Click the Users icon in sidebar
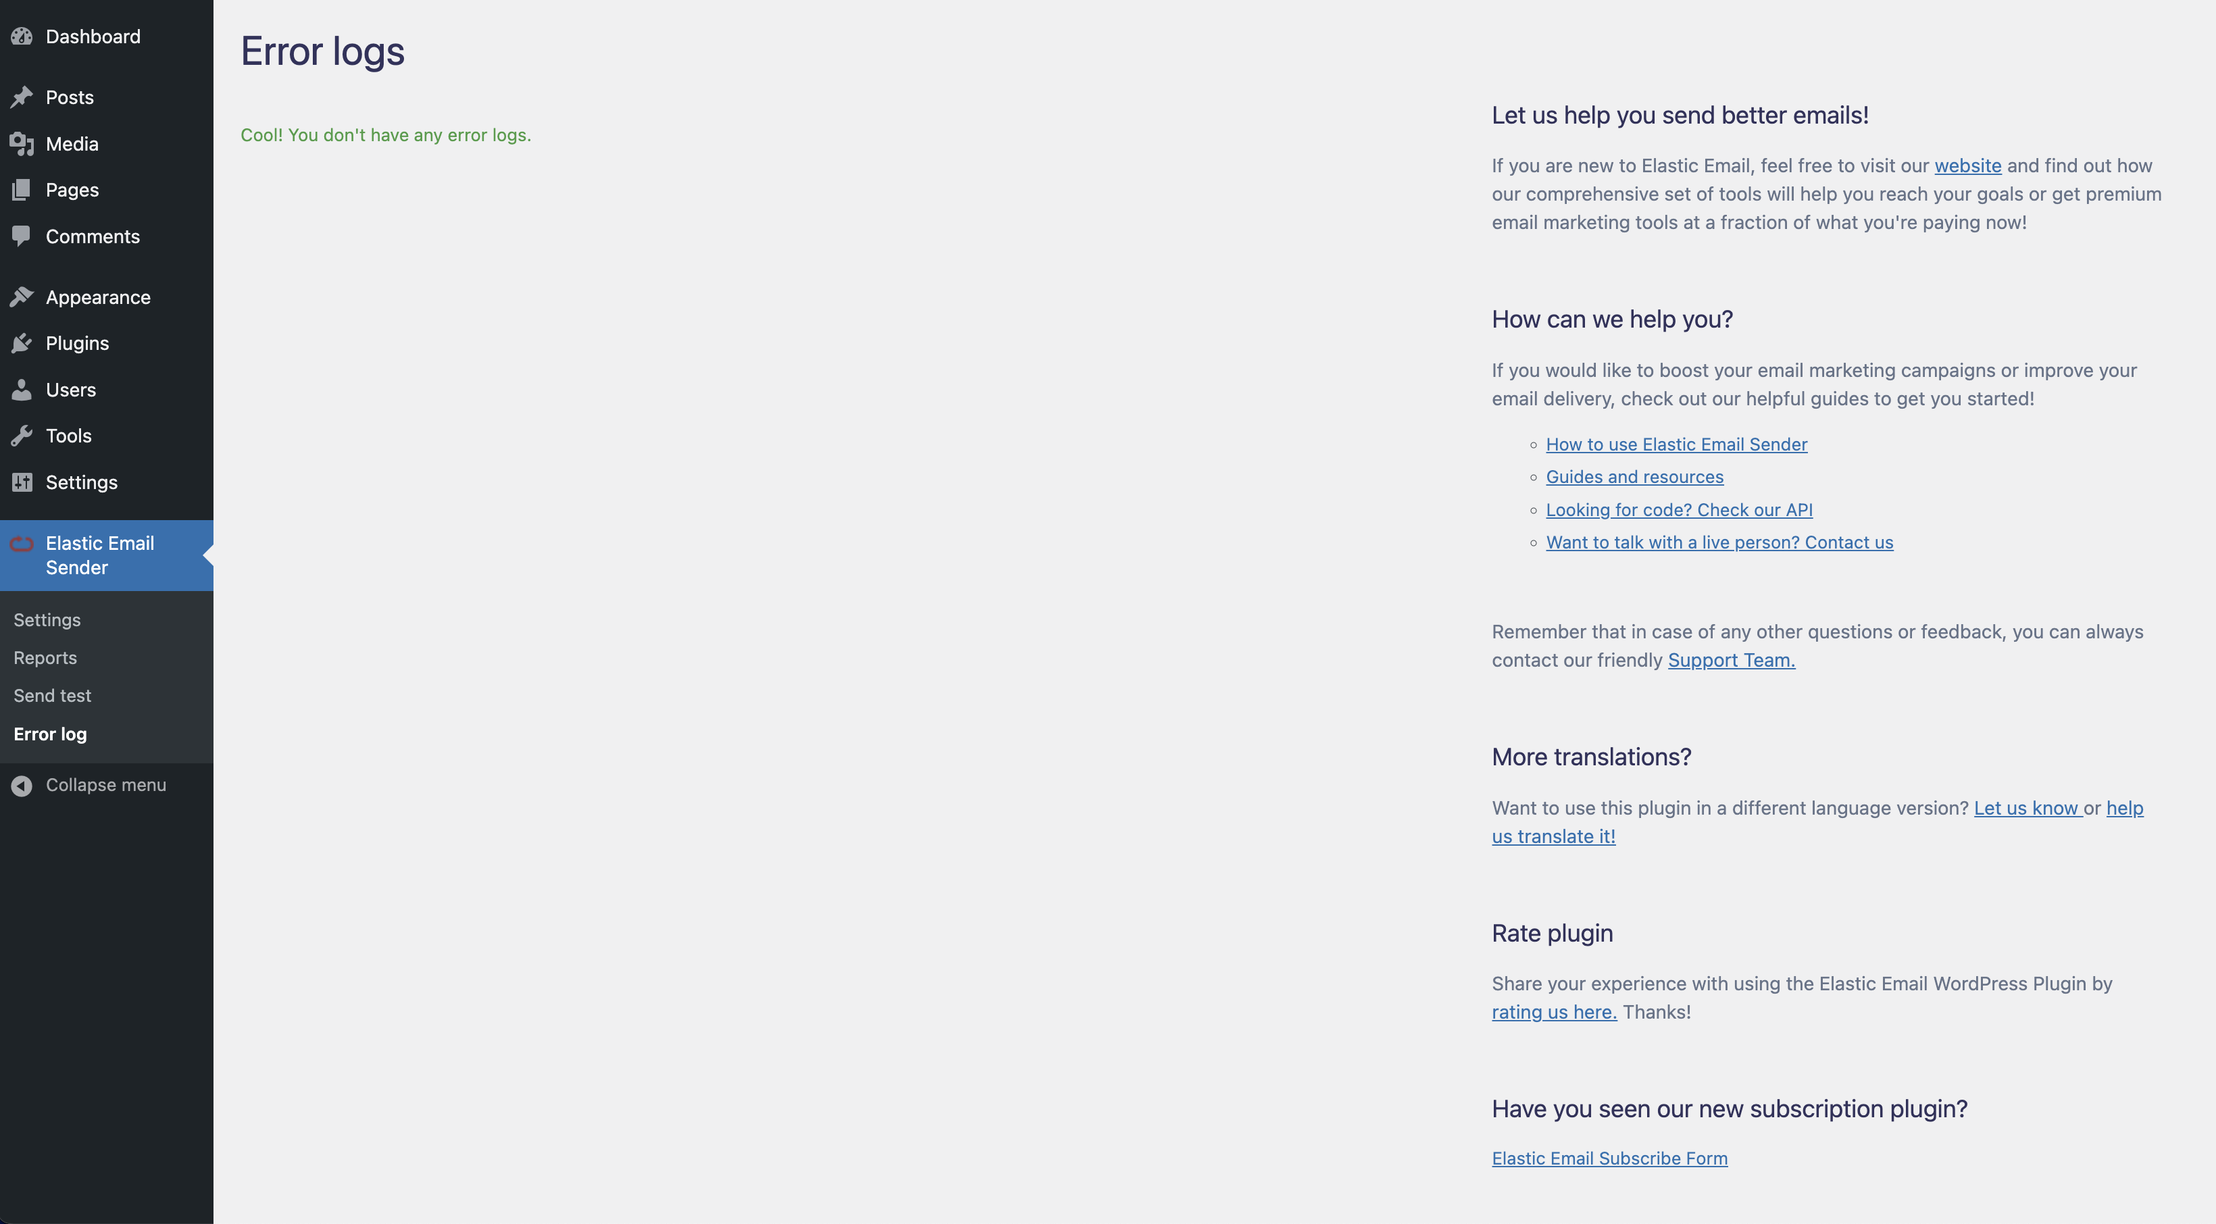 (x=21, y=390)
